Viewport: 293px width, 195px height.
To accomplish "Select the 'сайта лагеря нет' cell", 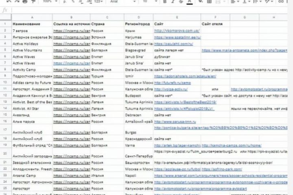I will 177,50.
